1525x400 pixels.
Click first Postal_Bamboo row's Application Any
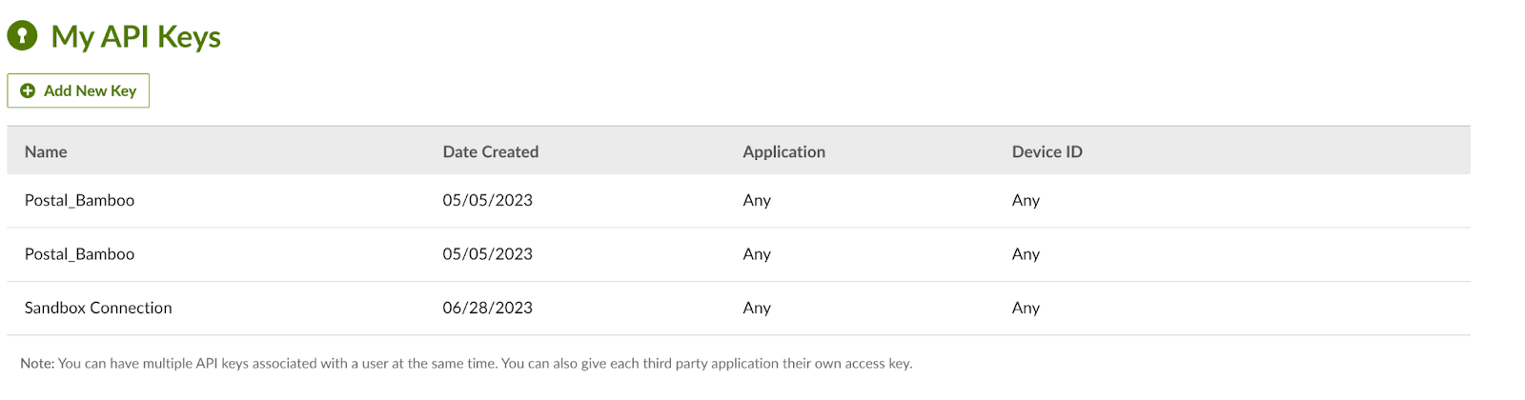pos(757,200)
